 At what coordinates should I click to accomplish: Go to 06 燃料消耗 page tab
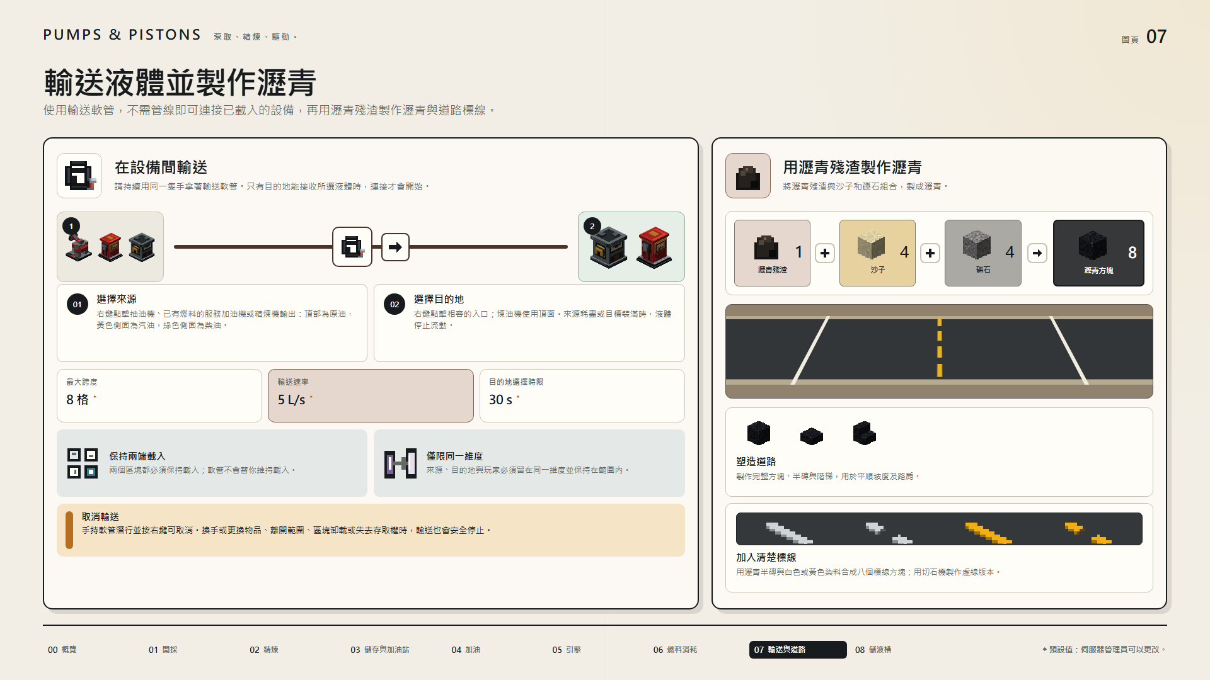[675, 650]
